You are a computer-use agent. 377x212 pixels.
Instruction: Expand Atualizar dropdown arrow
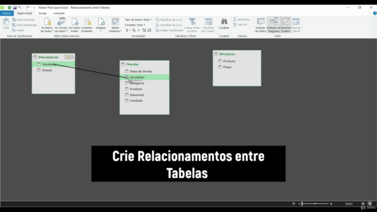(x=101, y=31)
